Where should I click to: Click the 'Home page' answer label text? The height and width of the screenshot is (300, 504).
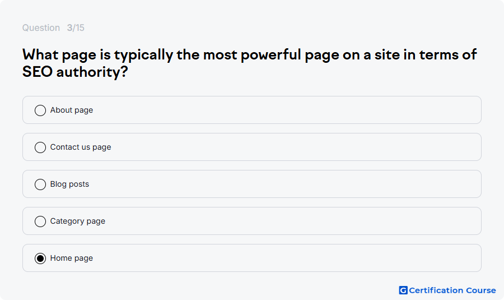[71, 258]
